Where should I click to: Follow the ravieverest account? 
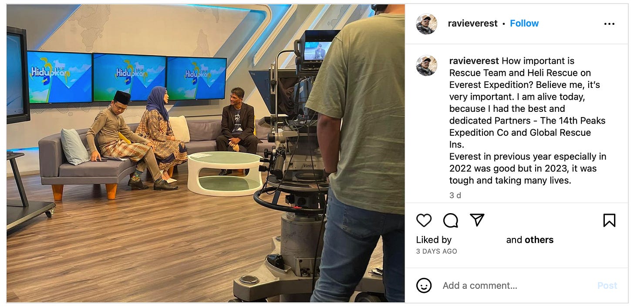click(524, 23)
